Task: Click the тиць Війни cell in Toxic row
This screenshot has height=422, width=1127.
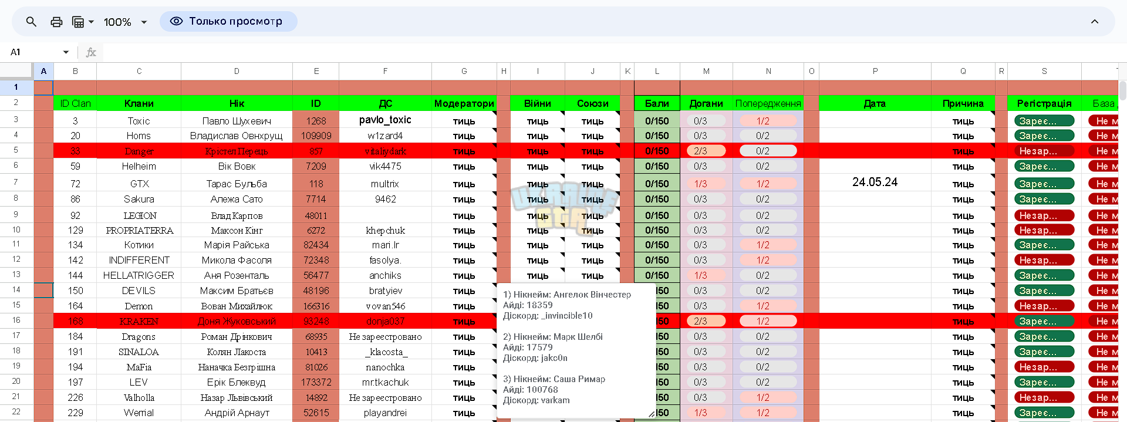Action: [538, 121]
